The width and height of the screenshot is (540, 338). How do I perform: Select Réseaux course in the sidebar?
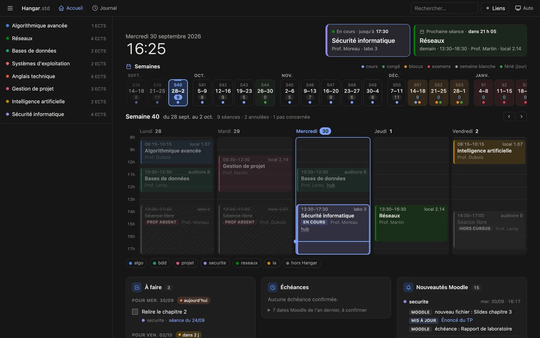[x=56, y=38]
